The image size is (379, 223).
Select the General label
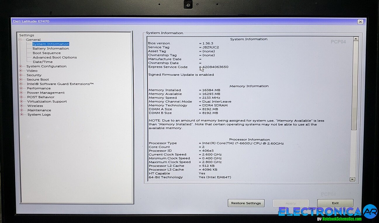coord(33,40)
